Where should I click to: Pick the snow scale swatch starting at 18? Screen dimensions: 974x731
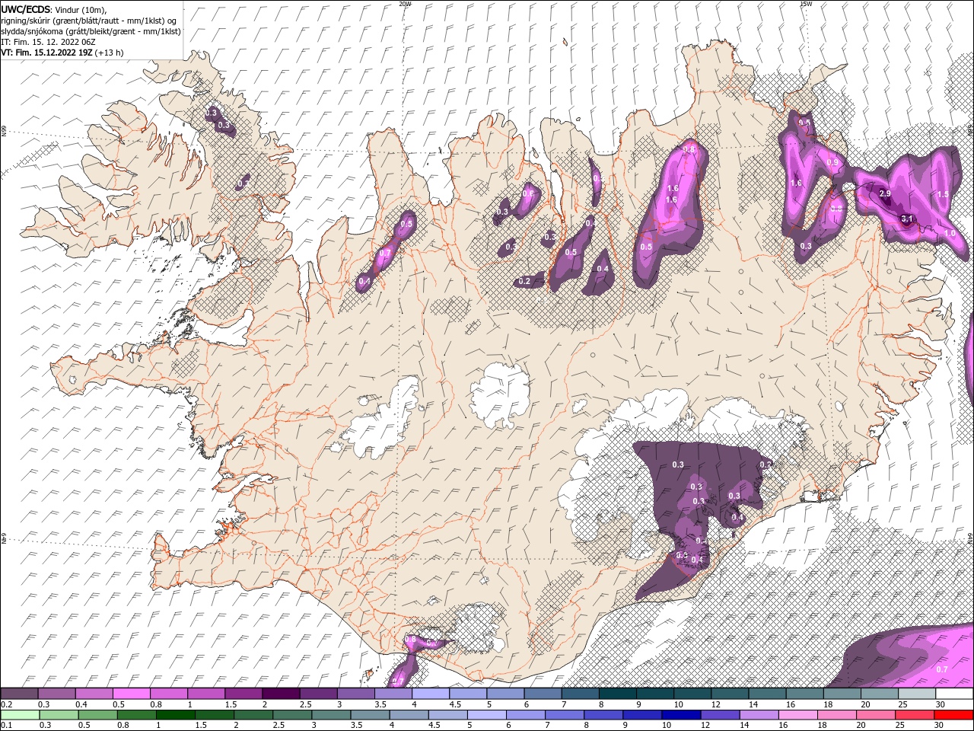[842, 694]
